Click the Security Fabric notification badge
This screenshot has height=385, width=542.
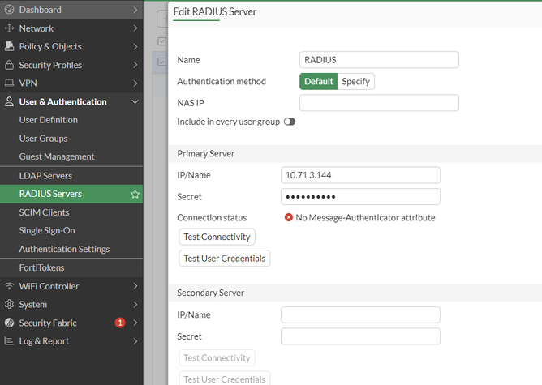pos(120,323)
